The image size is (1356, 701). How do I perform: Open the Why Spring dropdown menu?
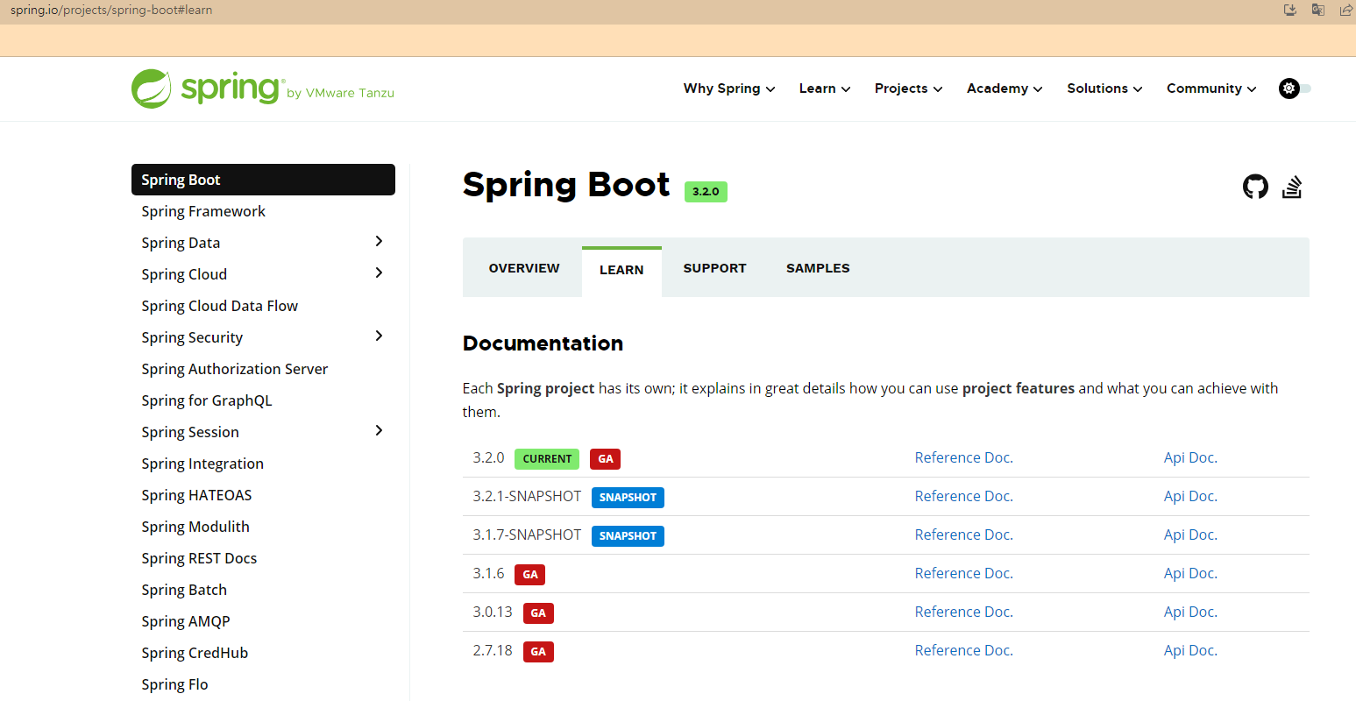click(x=729, y=89)
